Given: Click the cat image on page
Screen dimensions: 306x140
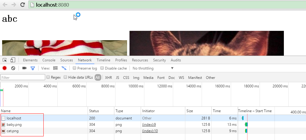Looking at the screenshot, I should 207,43.
